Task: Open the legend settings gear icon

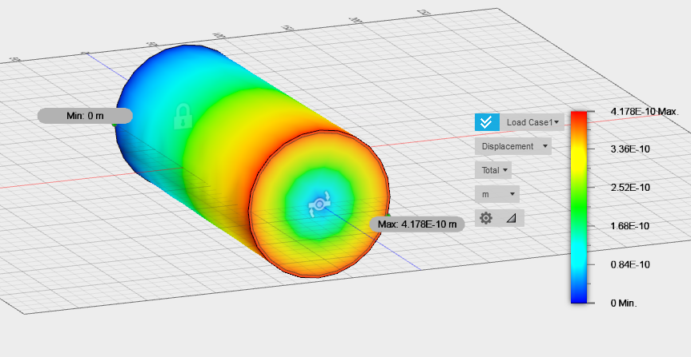Action: 486,217
